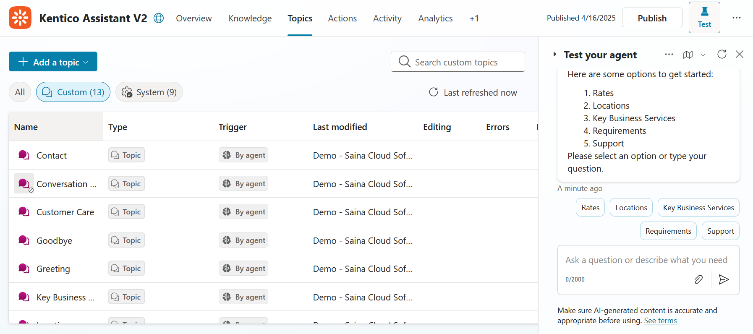Open the See terms link
The height and width of the screenshot is (334, 753).
click(660, 321)
